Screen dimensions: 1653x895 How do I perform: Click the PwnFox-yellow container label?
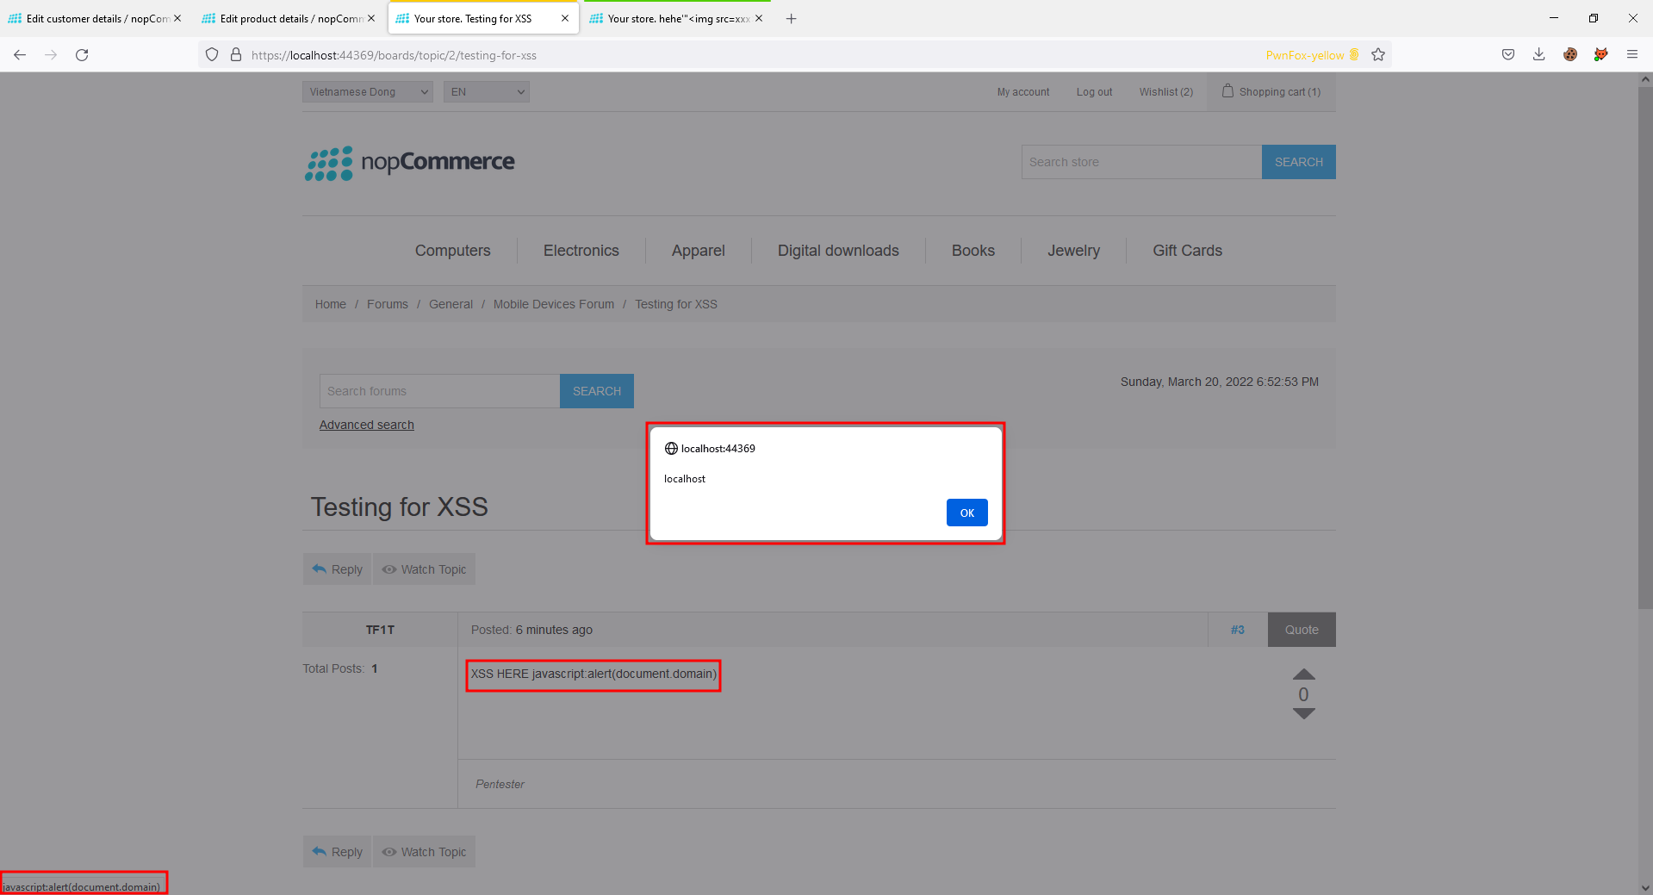(x=1304, y=54)
